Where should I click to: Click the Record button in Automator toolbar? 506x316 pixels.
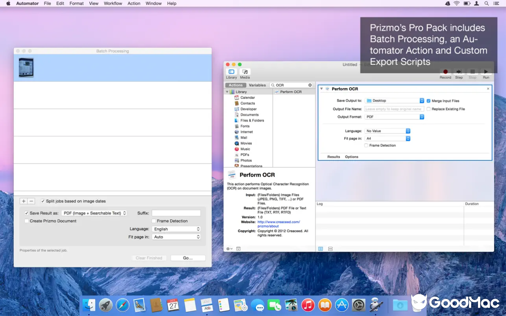tap(445, 72)
